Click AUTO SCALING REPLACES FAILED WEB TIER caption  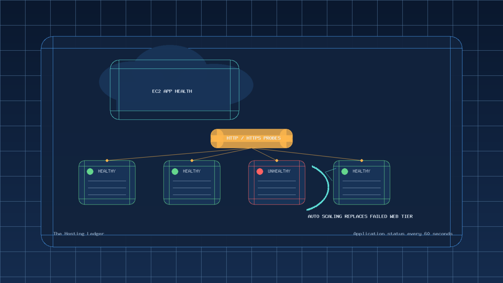[360, 216]
